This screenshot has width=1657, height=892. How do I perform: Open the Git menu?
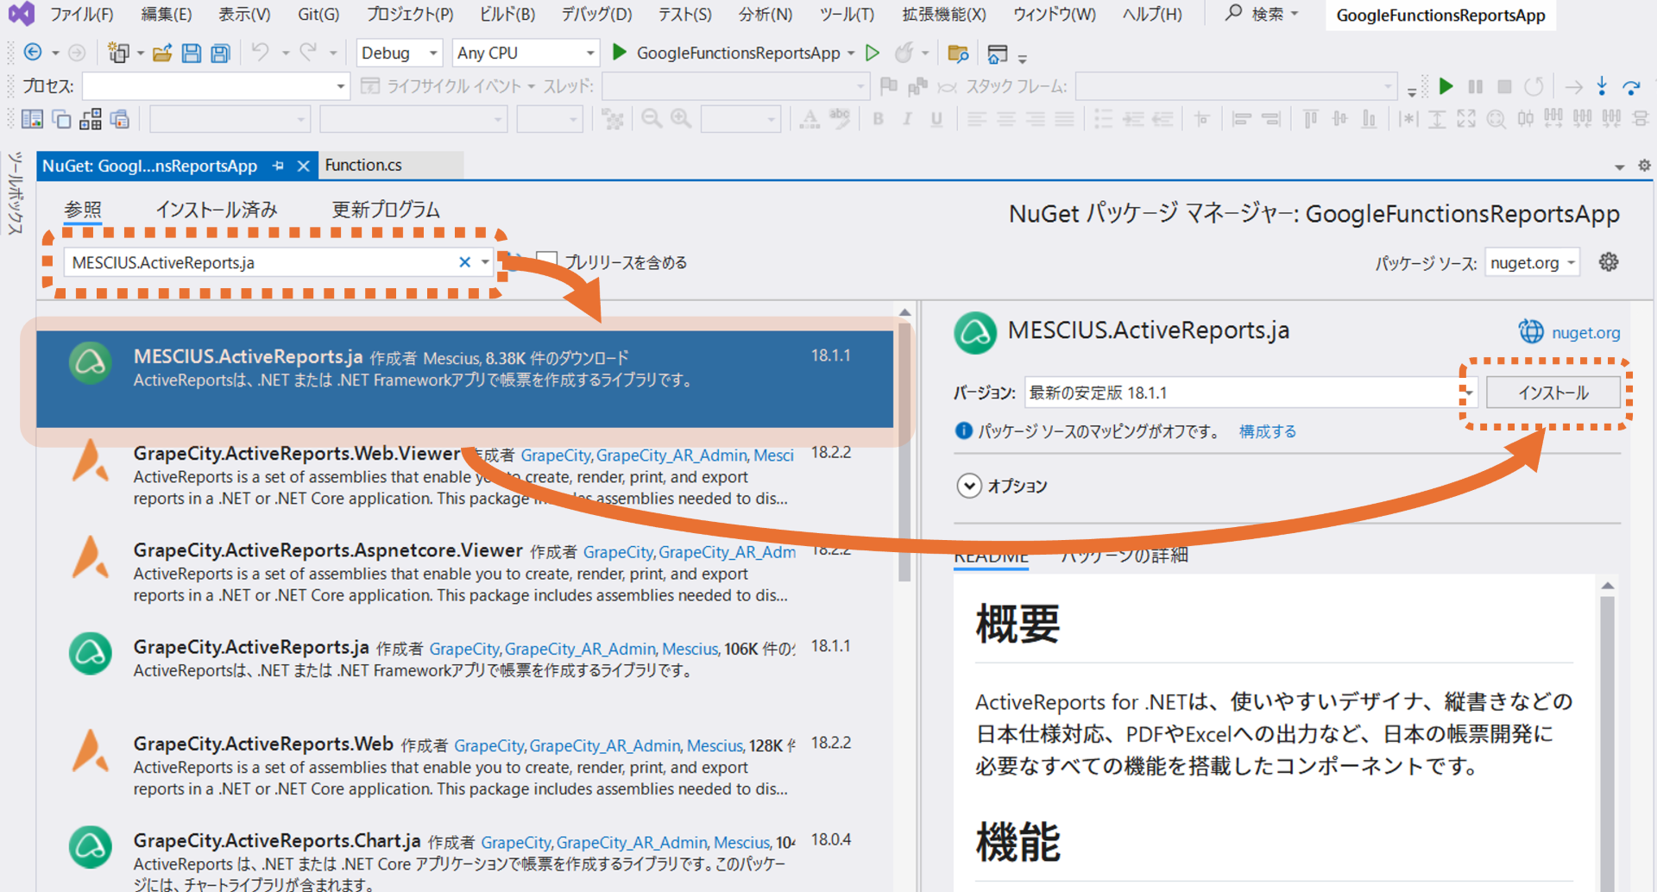coord(318,14)
